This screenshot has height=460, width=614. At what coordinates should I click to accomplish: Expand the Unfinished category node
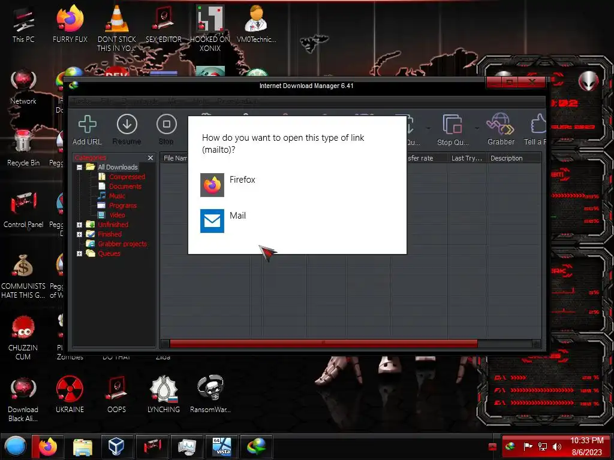coord(79,225)
